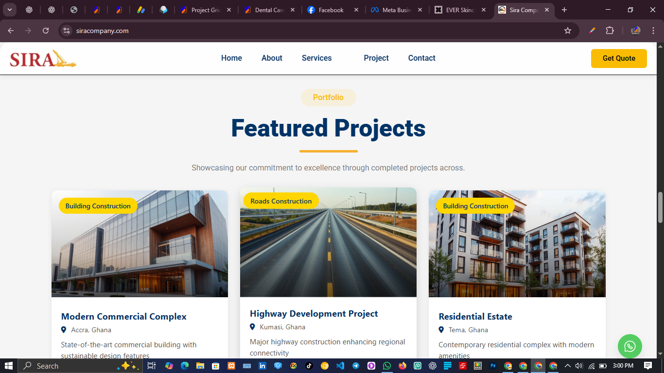Open Chrome extensions puzzle icon
Viewport: 664px width, 373px height.
[x=610, y=30]
